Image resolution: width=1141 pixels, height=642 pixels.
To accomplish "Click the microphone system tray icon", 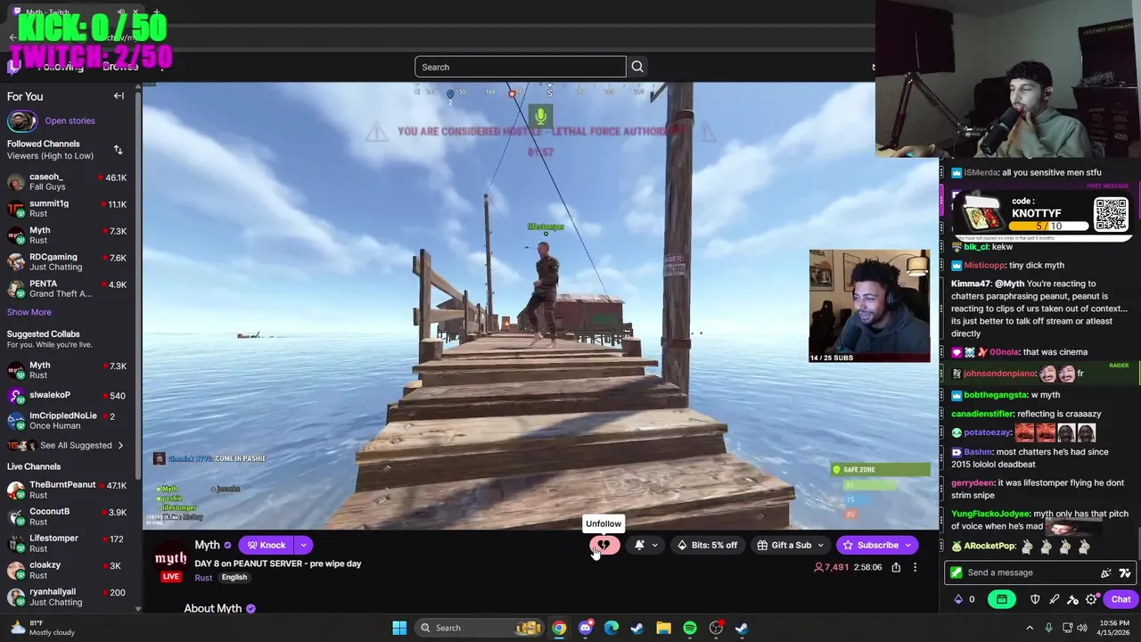I will 1048,628.
